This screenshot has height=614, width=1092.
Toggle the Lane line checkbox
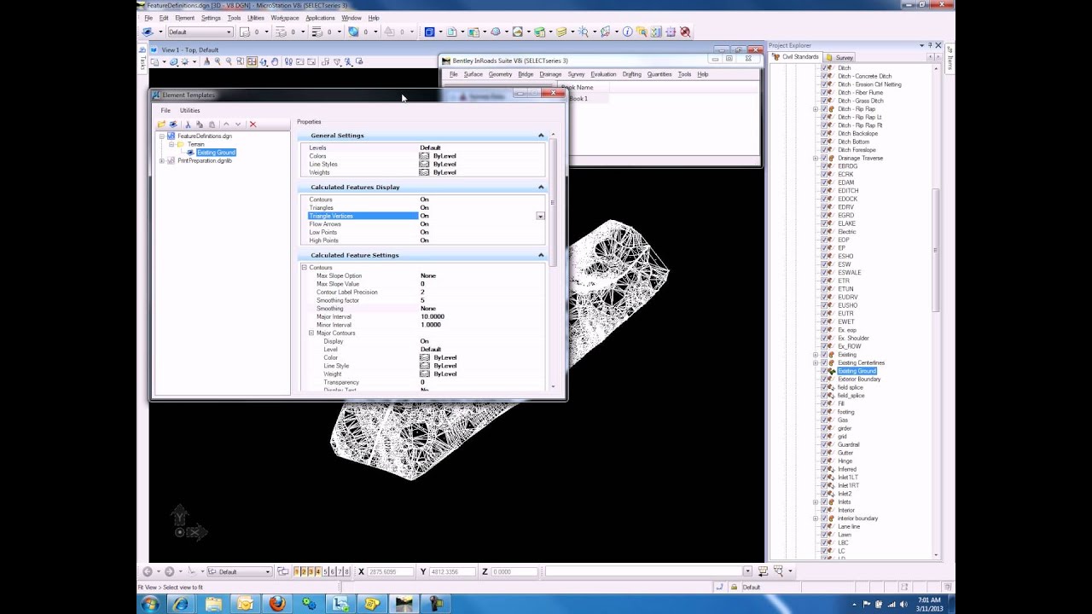[824, 526]
